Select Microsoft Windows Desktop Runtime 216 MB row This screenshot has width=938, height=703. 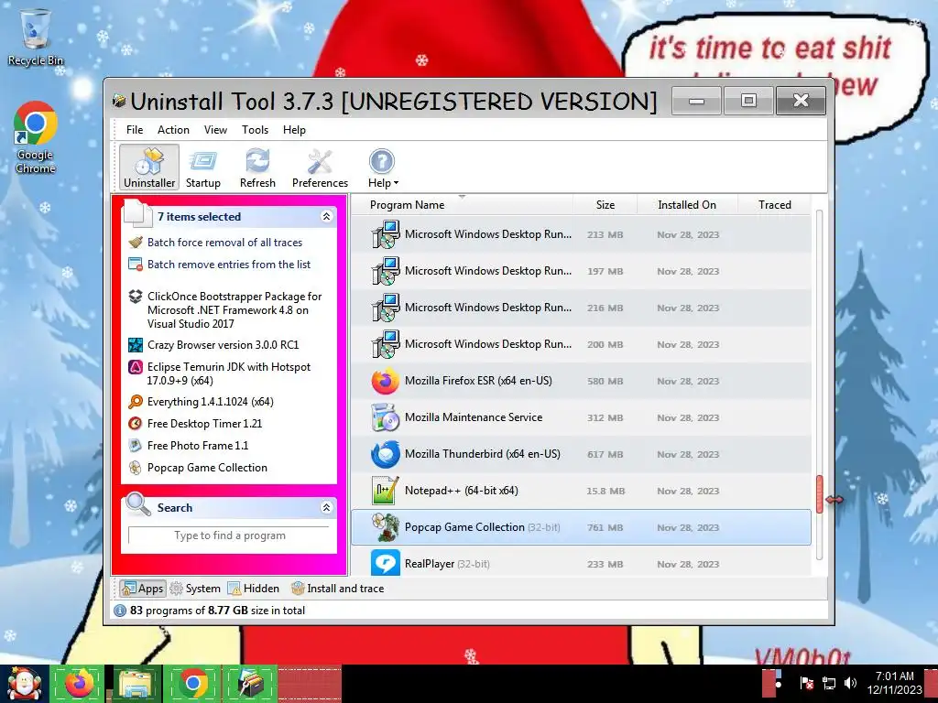(581, 308)
